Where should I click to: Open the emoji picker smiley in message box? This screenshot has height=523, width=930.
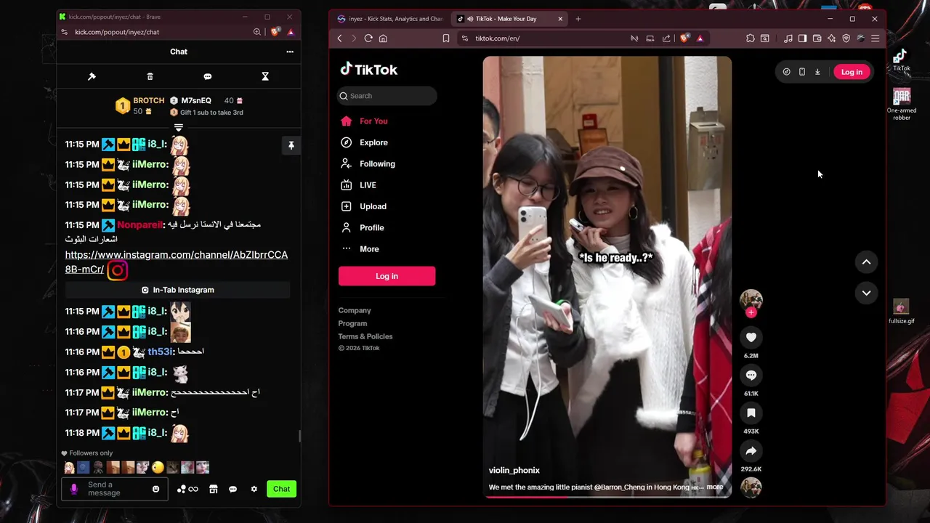pos(155,489)
